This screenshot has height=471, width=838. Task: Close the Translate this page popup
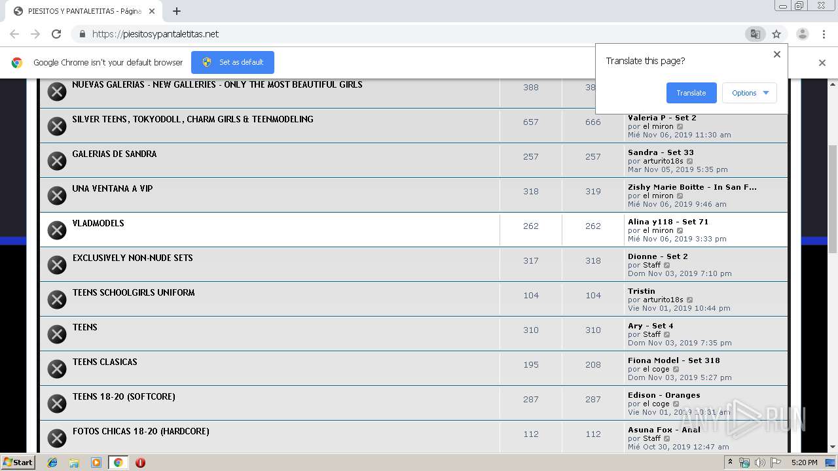777,54
